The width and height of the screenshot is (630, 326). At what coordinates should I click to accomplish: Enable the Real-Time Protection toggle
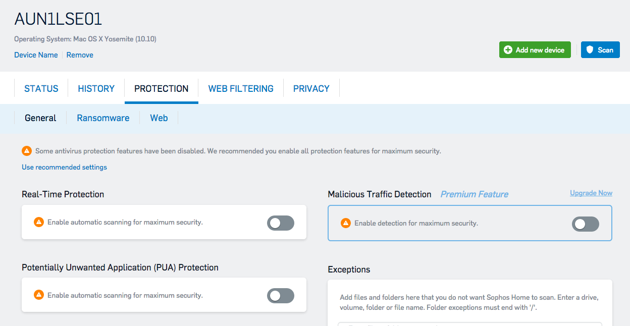tap(280, 223)
